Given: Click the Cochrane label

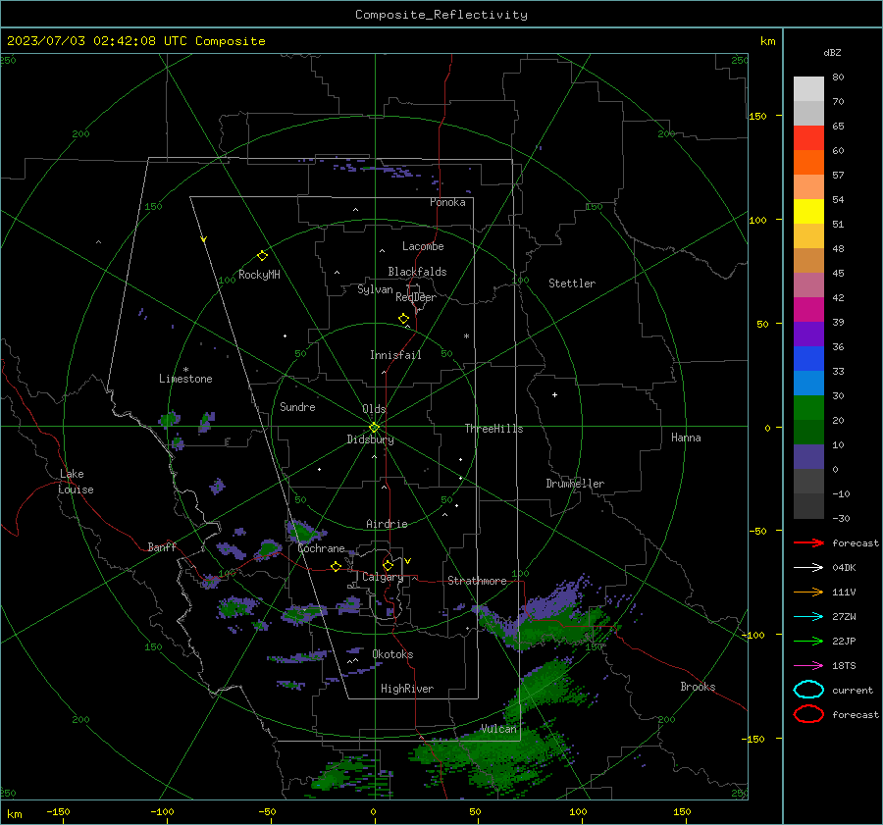Looking at the screenshot, I should [321, 548].
